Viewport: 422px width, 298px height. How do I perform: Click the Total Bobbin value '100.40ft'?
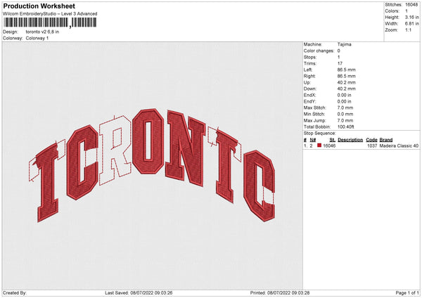tap(345, 127)
